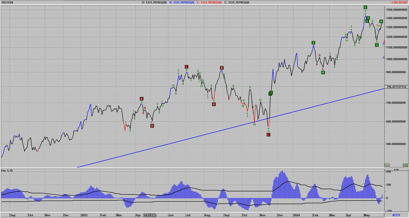Screen dimensions: 409x218
Task: Select the red boxed C label at November low
Action: click(x=268, y=135)
